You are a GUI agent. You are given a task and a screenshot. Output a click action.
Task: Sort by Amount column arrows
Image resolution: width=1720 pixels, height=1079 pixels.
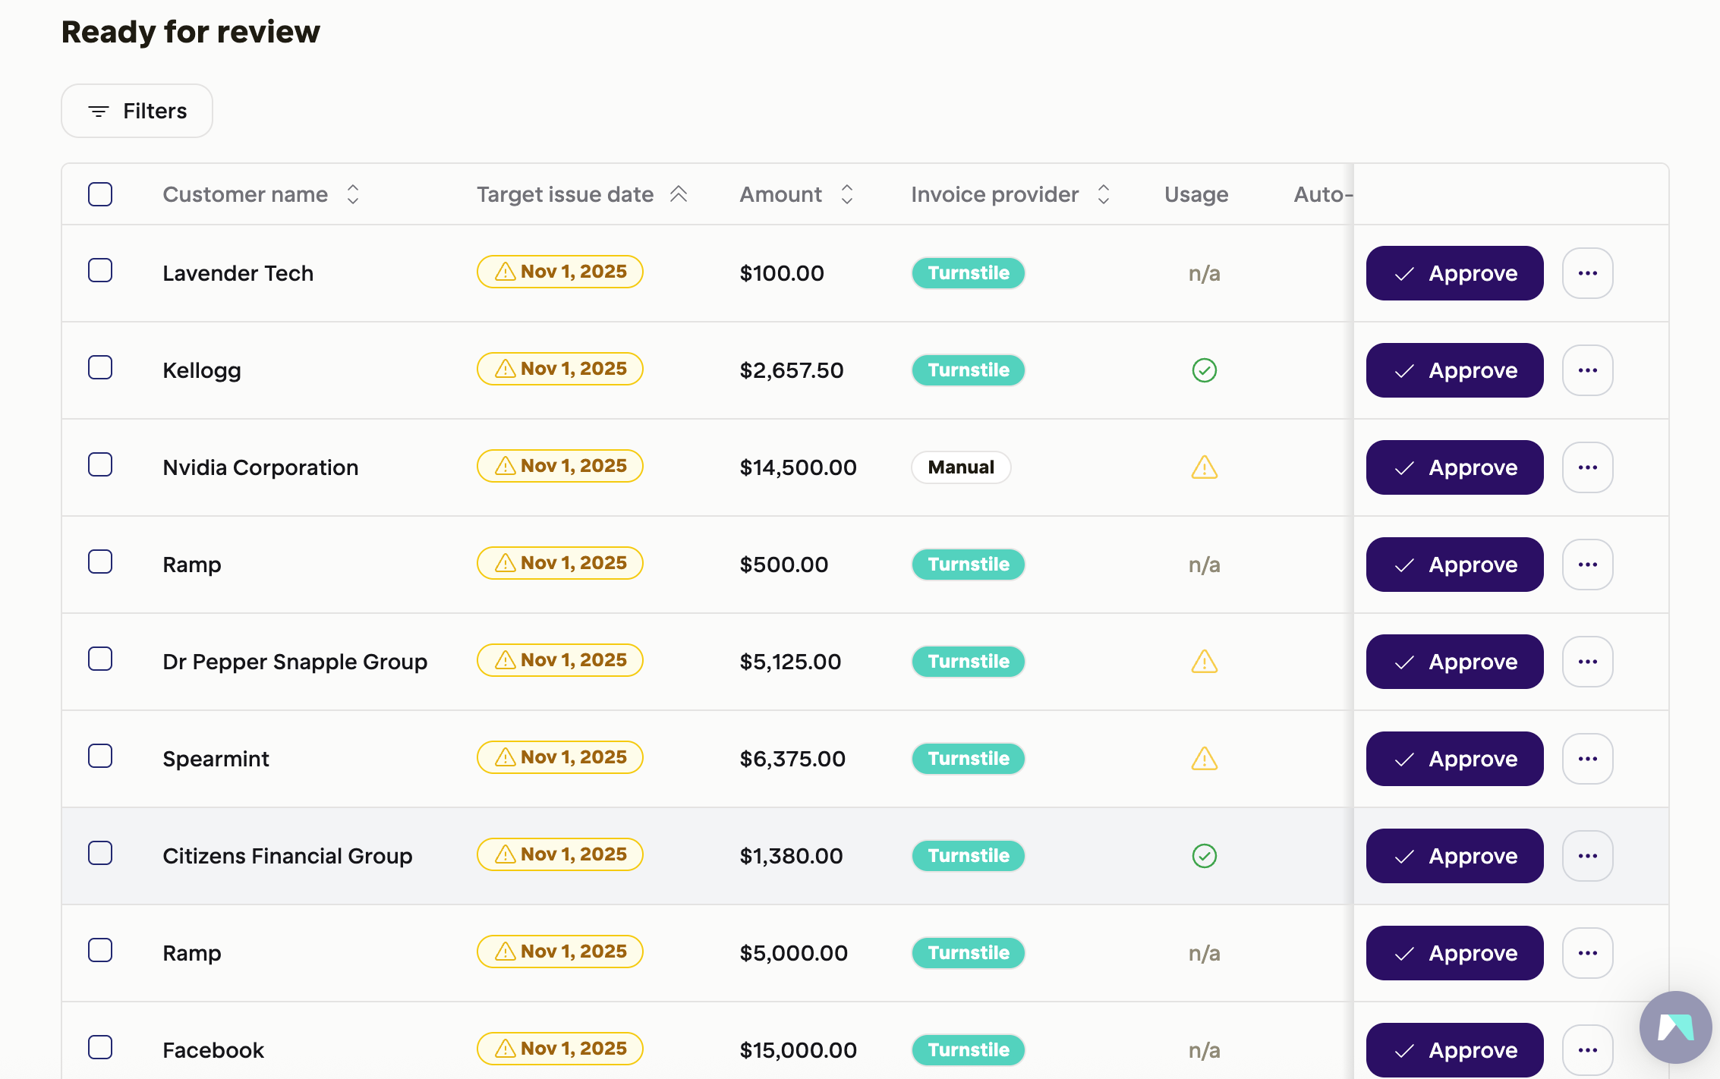pos(847,194)
